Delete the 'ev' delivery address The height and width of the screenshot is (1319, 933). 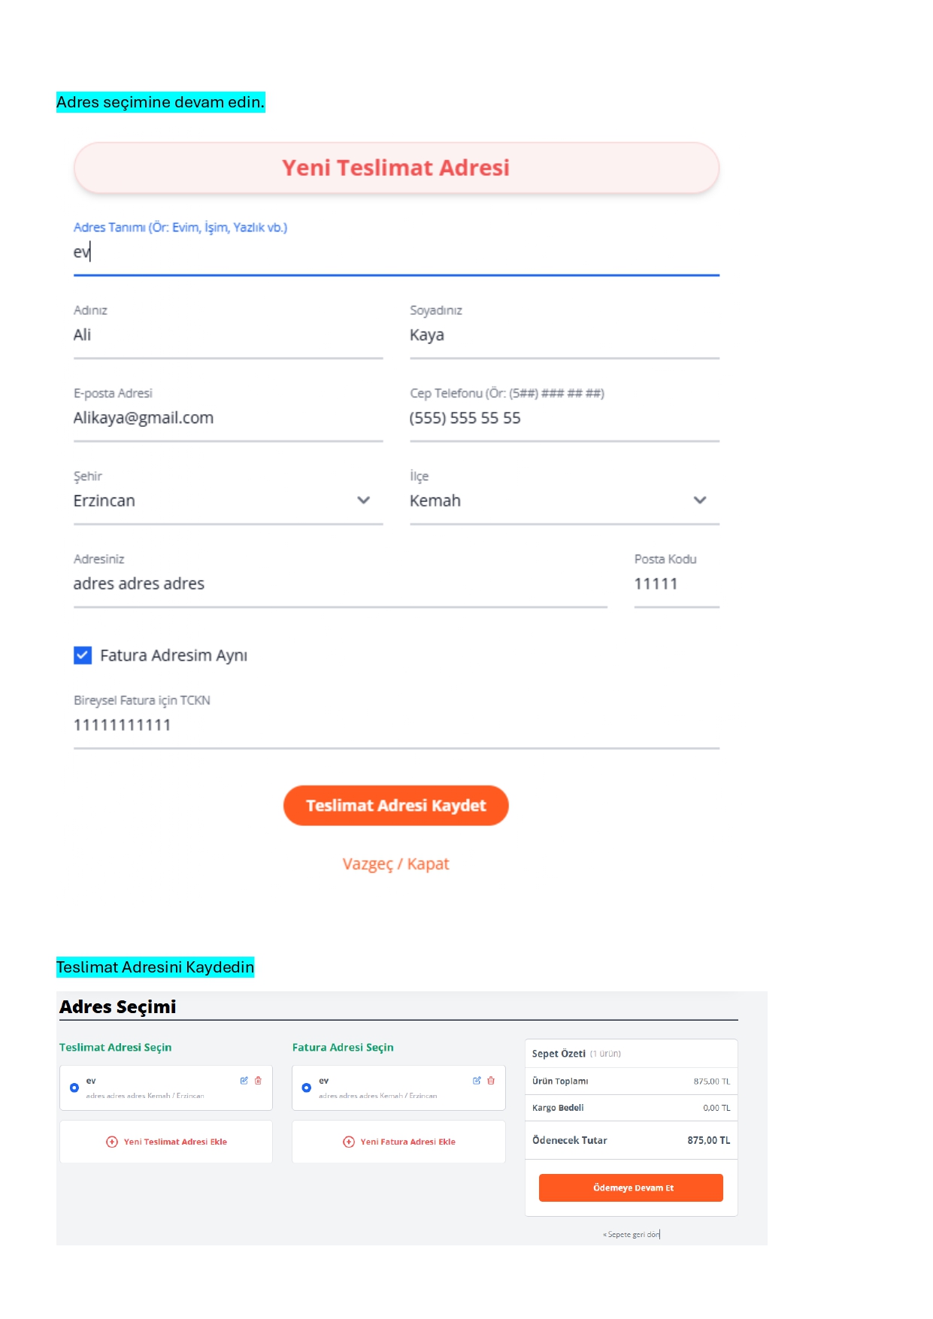click(x=258, y=1081)
